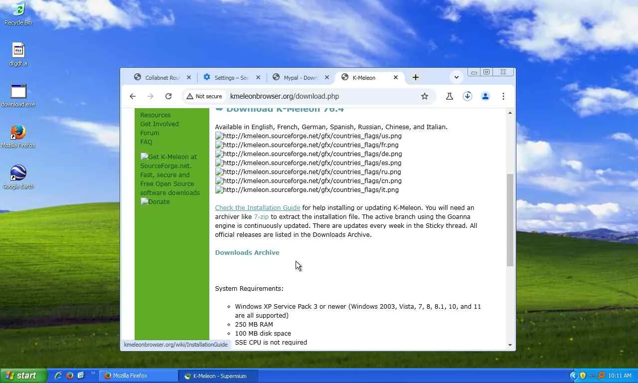Open a new tab with the plus button

416,77
